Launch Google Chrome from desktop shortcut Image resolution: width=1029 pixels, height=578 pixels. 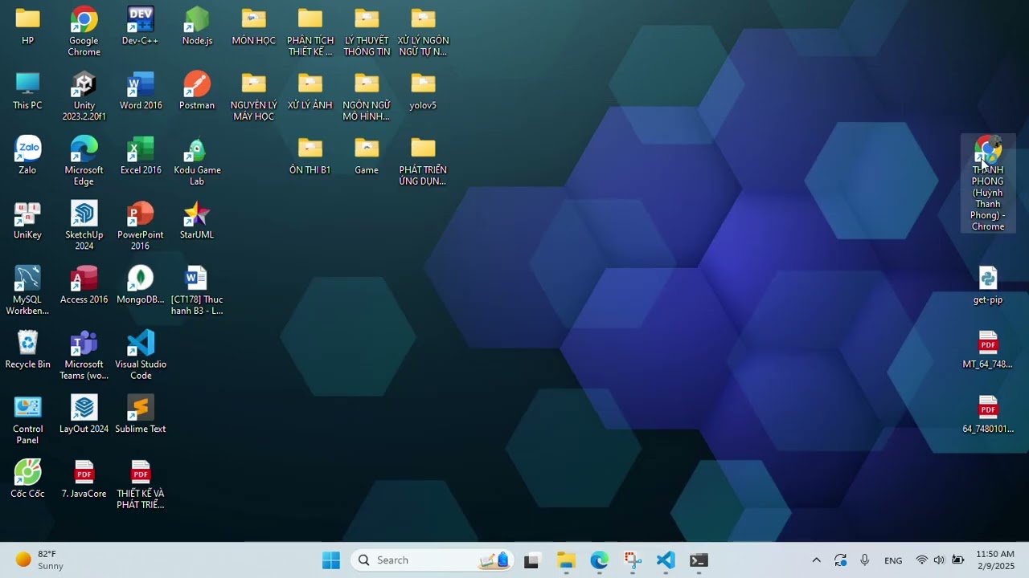coord(84,32)
